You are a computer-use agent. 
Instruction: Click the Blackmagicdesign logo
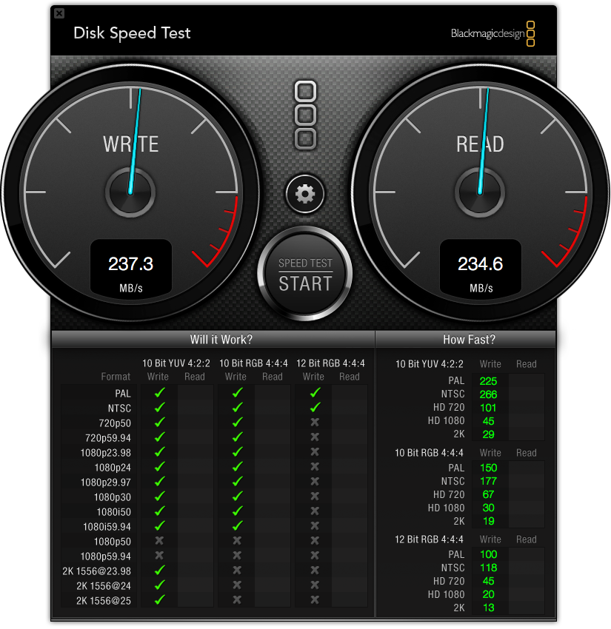493,34
